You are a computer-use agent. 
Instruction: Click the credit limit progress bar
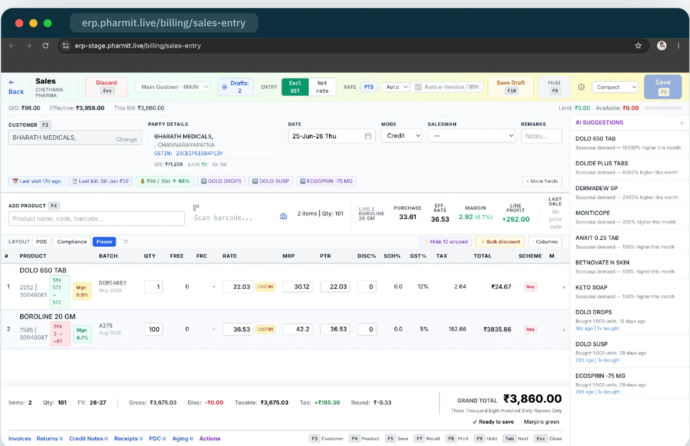point(663,108)
